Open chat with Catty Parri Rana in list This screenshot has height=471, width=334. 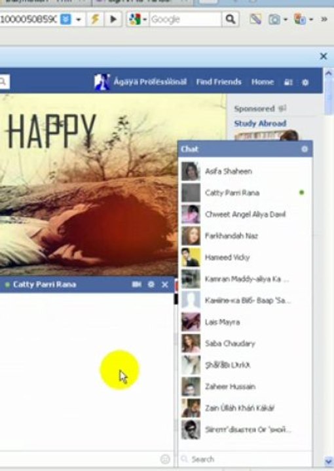click(x=245, y=192)
